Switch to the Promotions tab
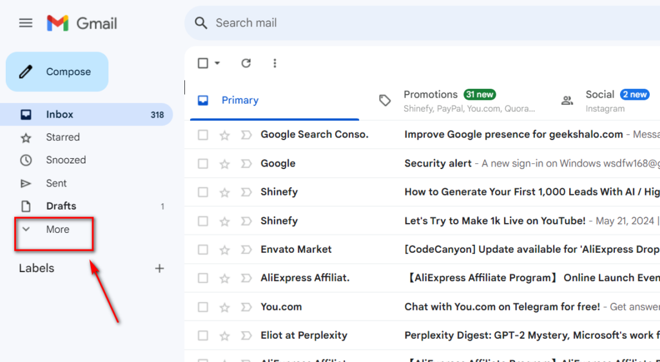The image size is (660, 362). click(x=458, y=100)
